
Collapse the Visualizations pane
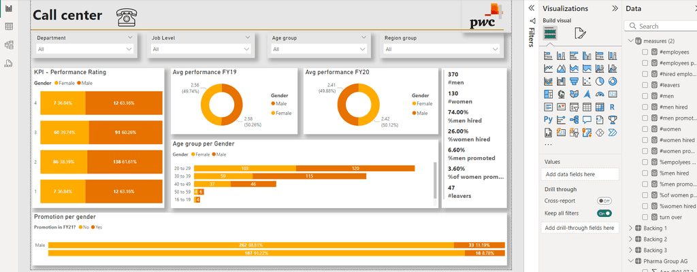click(x=615, y=8)
